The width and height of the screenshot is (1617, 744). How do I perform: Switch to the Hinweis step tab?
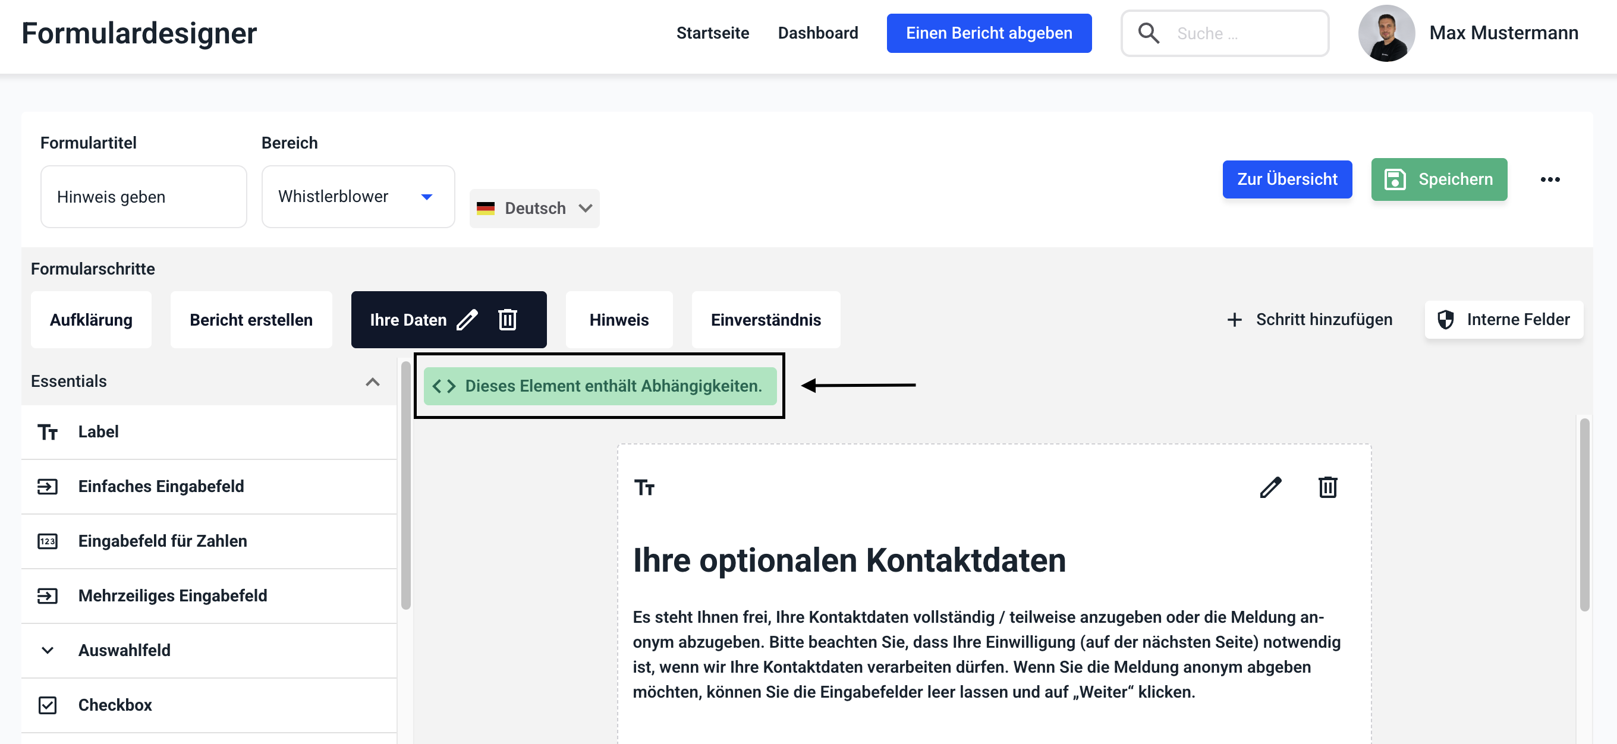pyautogui.click(x=618, y=320)
